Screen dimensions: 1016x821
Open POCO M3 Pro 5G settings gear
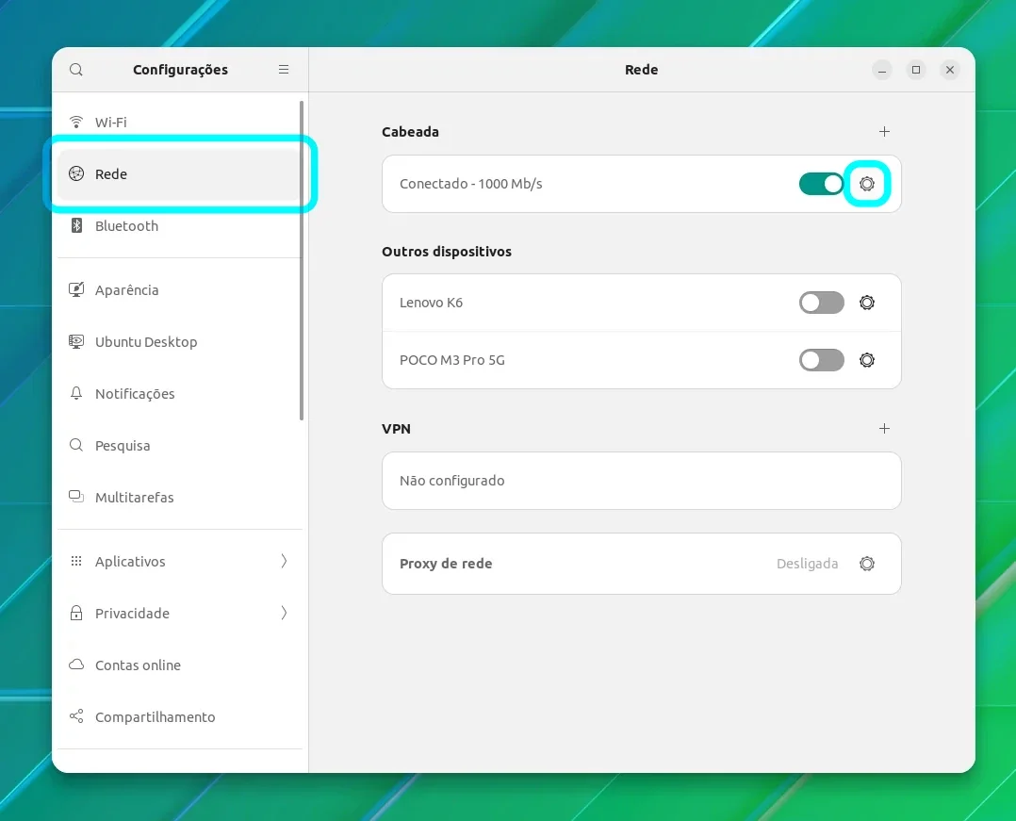tap(866, 360)
